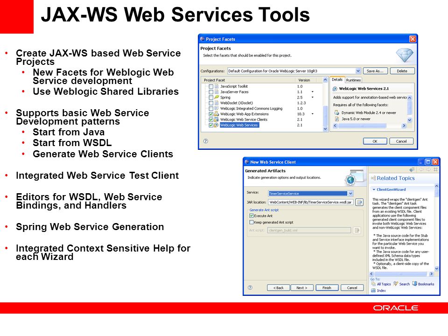Click the WebLogic Web Services facet icon
The height and width of the screenshot is (336, 448).
tap(216, 125)
